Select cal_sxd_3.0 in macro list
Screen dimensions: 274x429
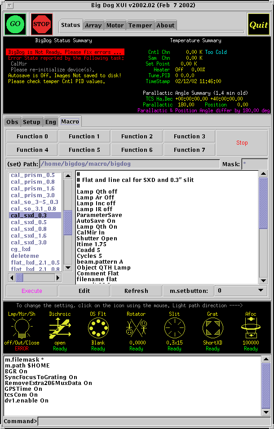(35, 243)
